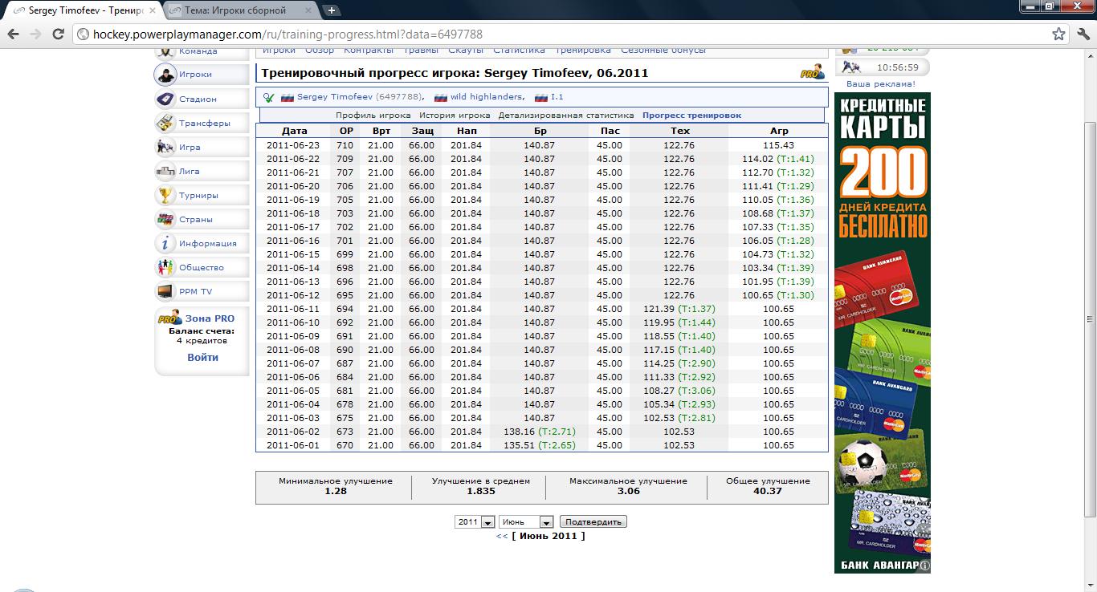
Task: Click the Трансферы money icon
Action: tap(165, 123)
